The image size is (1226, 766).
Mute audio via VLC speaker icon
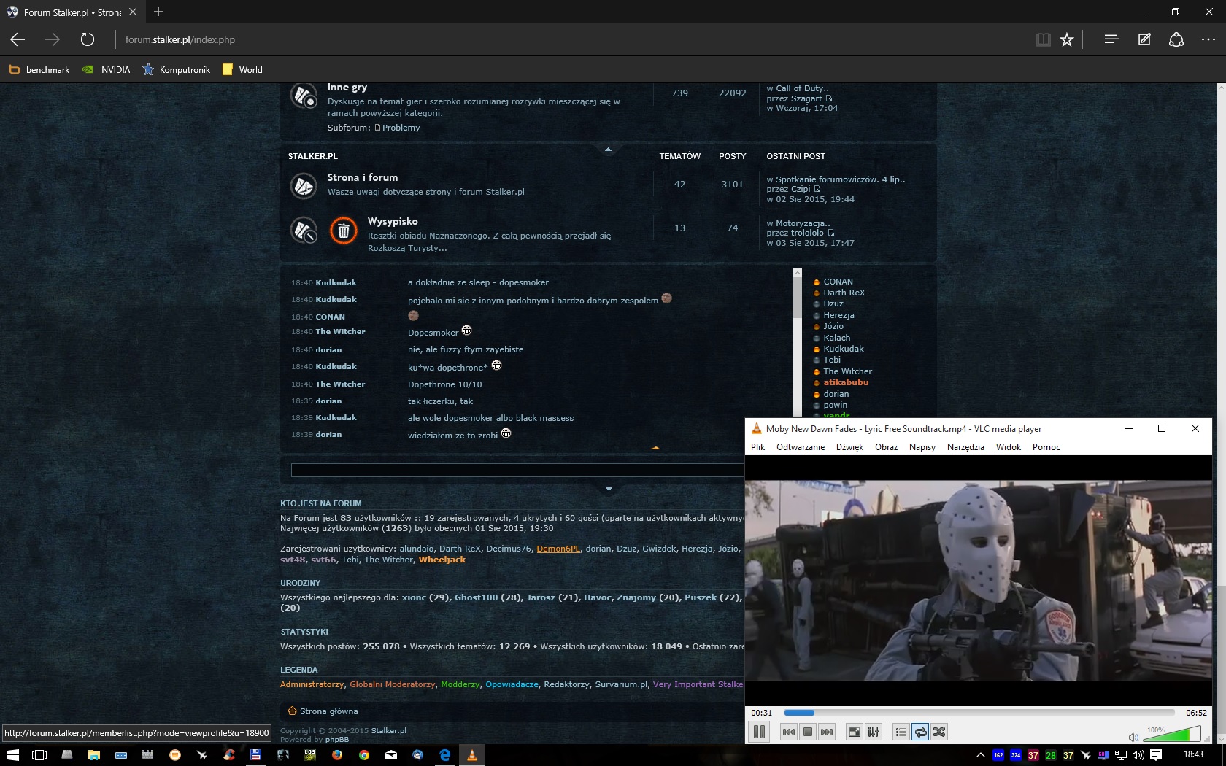click(1133, 737)
